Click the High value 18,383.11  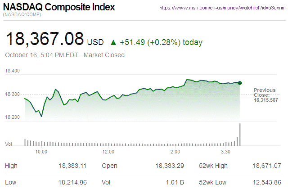click(73, 166)
